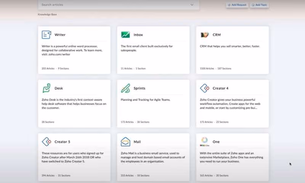
Task: Click Zoho Mail business email description
Action: (153, 157)
